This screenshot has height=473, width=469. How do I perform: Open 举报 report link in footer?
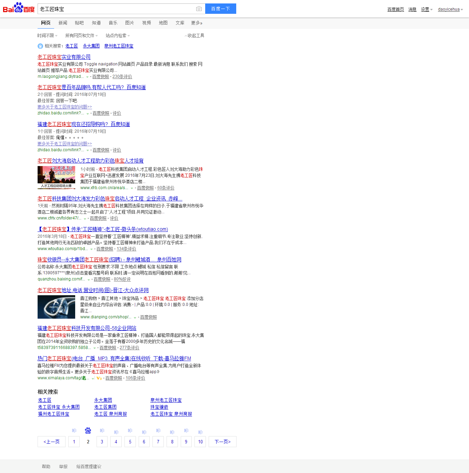tap(63, 466)
